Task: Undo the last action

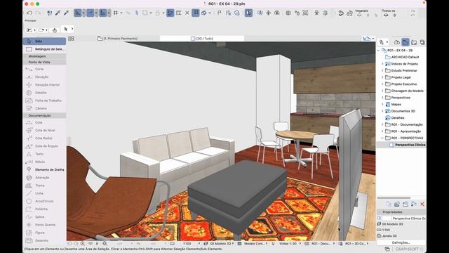Action: coord(29,13)
